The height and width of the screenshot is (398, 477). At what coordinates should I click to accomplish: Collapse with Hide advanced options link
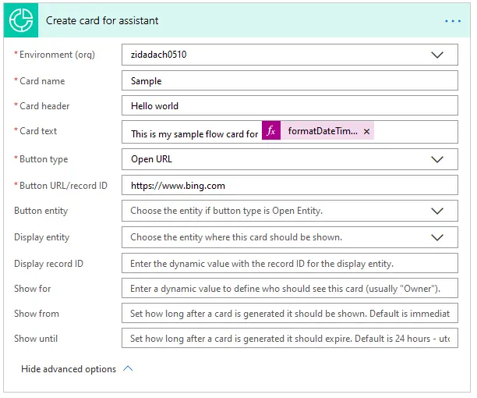pyautogui.click(x=69, y=369)
